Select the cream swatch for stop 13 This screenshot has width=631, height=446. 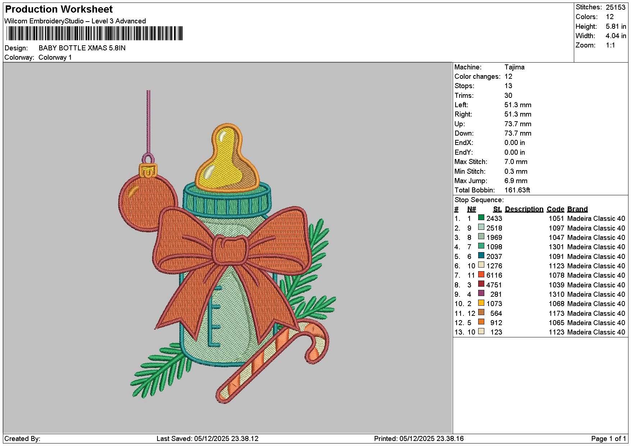tap(481, 331)
